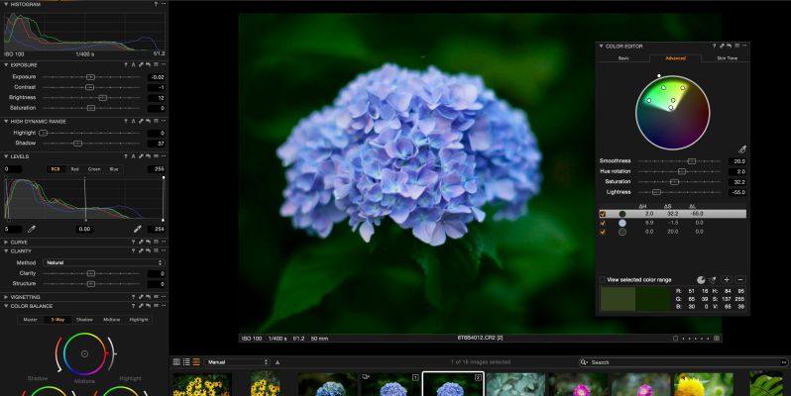Image resolution: width=791 pixels, height=396 pixels.
Task: Collapse the Histogram panel
Action: coord(6,4)
